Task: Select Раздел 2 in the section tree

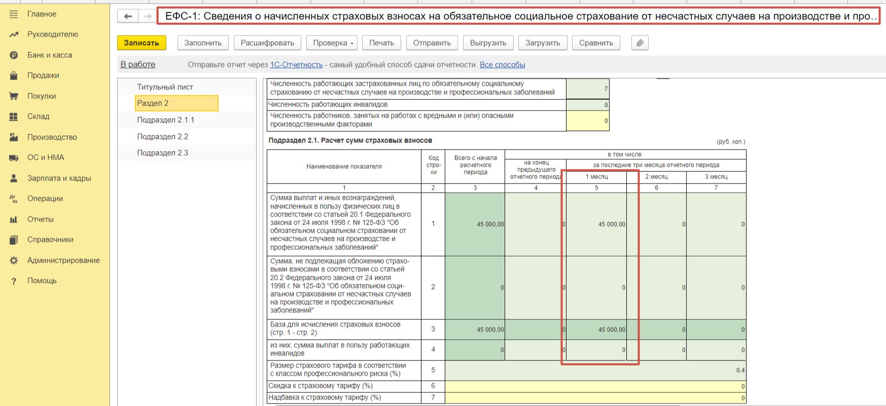Action: (176, 103)
